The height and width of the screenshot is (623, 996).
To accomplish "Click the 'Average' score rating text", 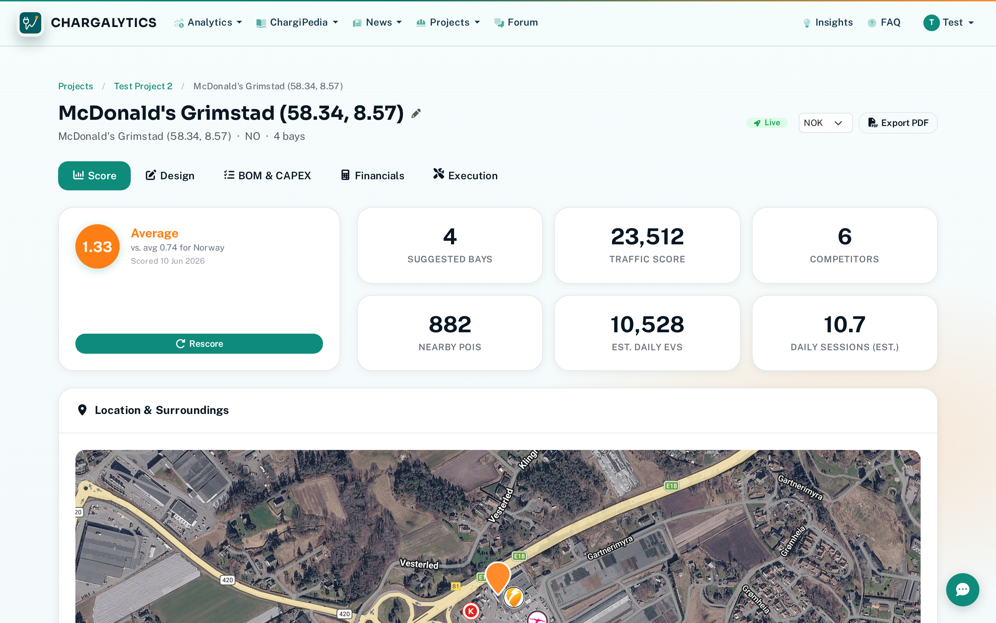I will pyautogui.click(x=155, y=233).
